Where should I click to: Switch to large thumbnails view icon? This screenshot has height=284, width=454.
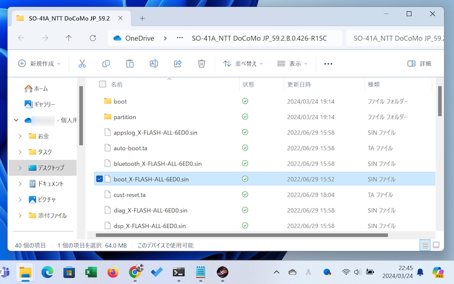point(436,245)
